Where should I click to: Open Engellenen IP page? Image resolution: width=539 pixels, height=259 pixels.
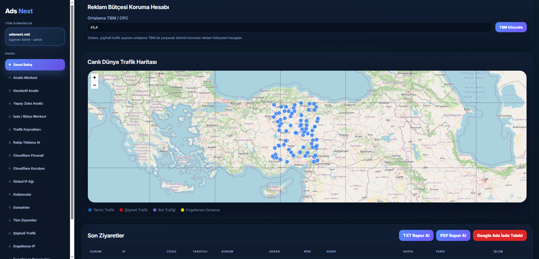click(35, 246)
